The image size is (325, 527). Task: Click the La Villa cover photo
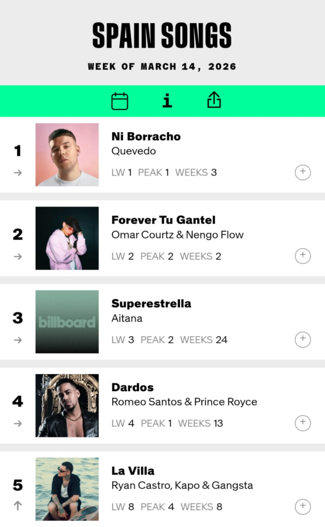pos(67,489)
